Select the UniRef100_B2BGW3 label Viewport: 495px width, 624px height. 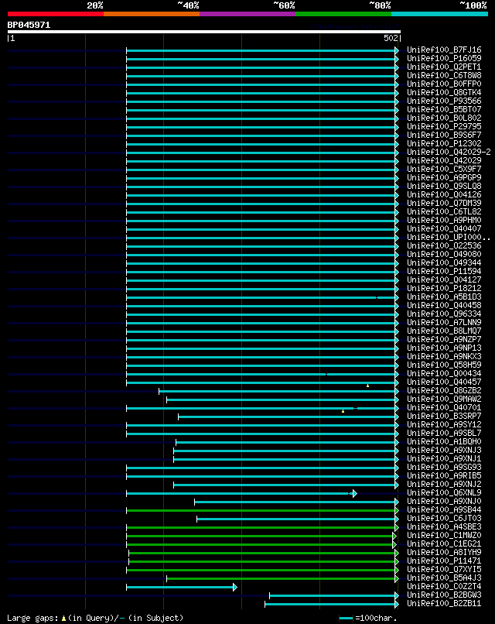[444, 595]
